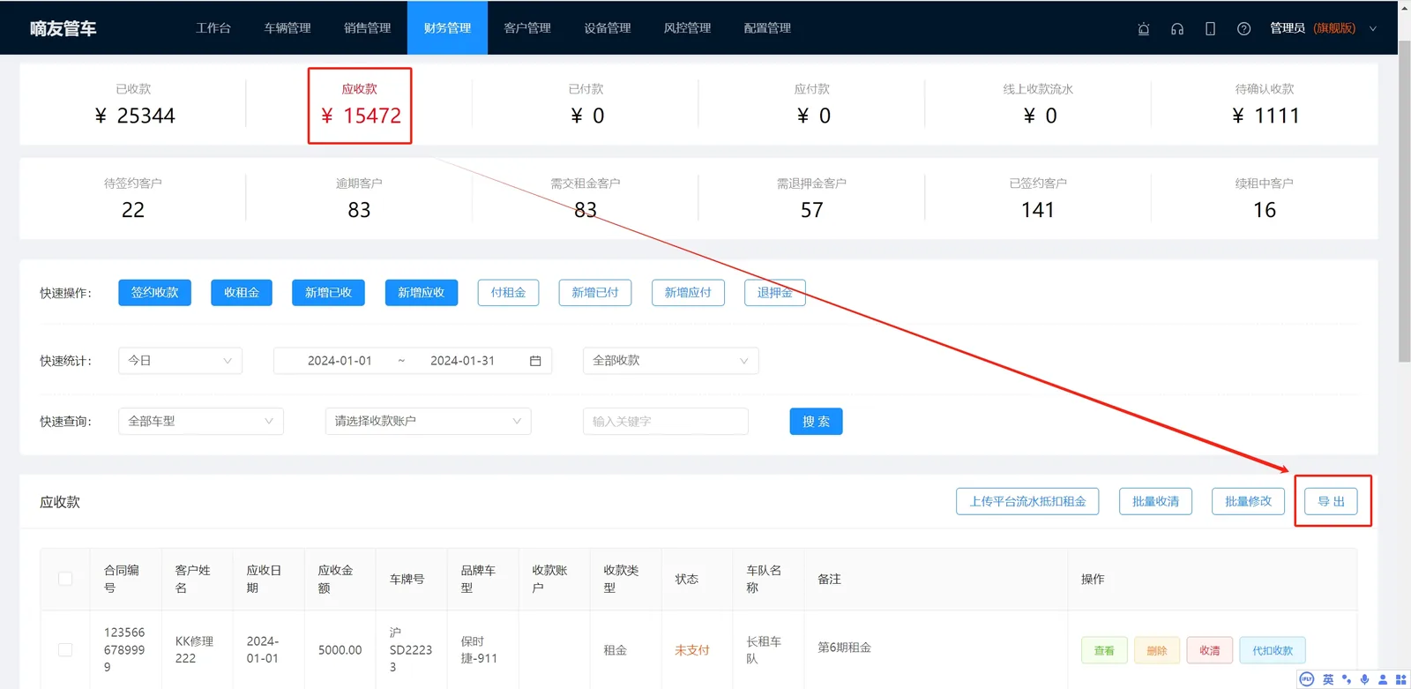Open 车辆管理 menu
1411x689 pixels.
coord(287,28)
